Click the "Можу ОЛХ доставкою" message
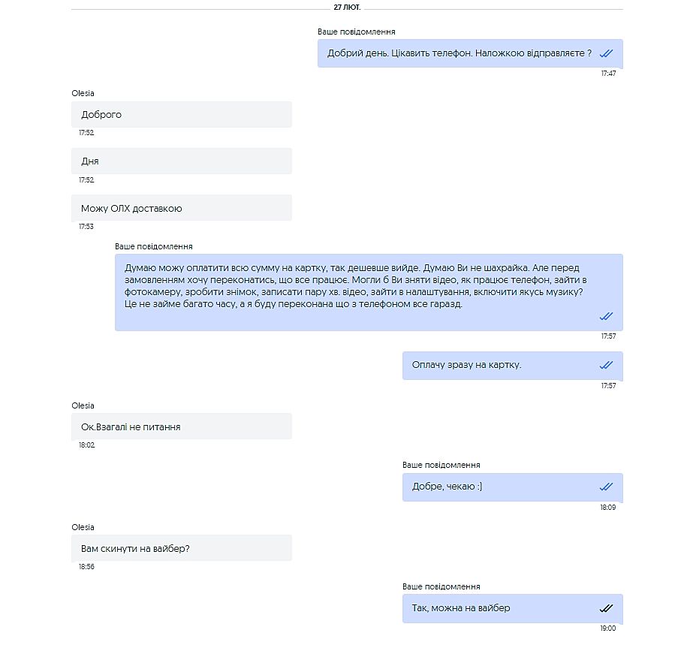This screenshot has width=678, height=648. 181,208
